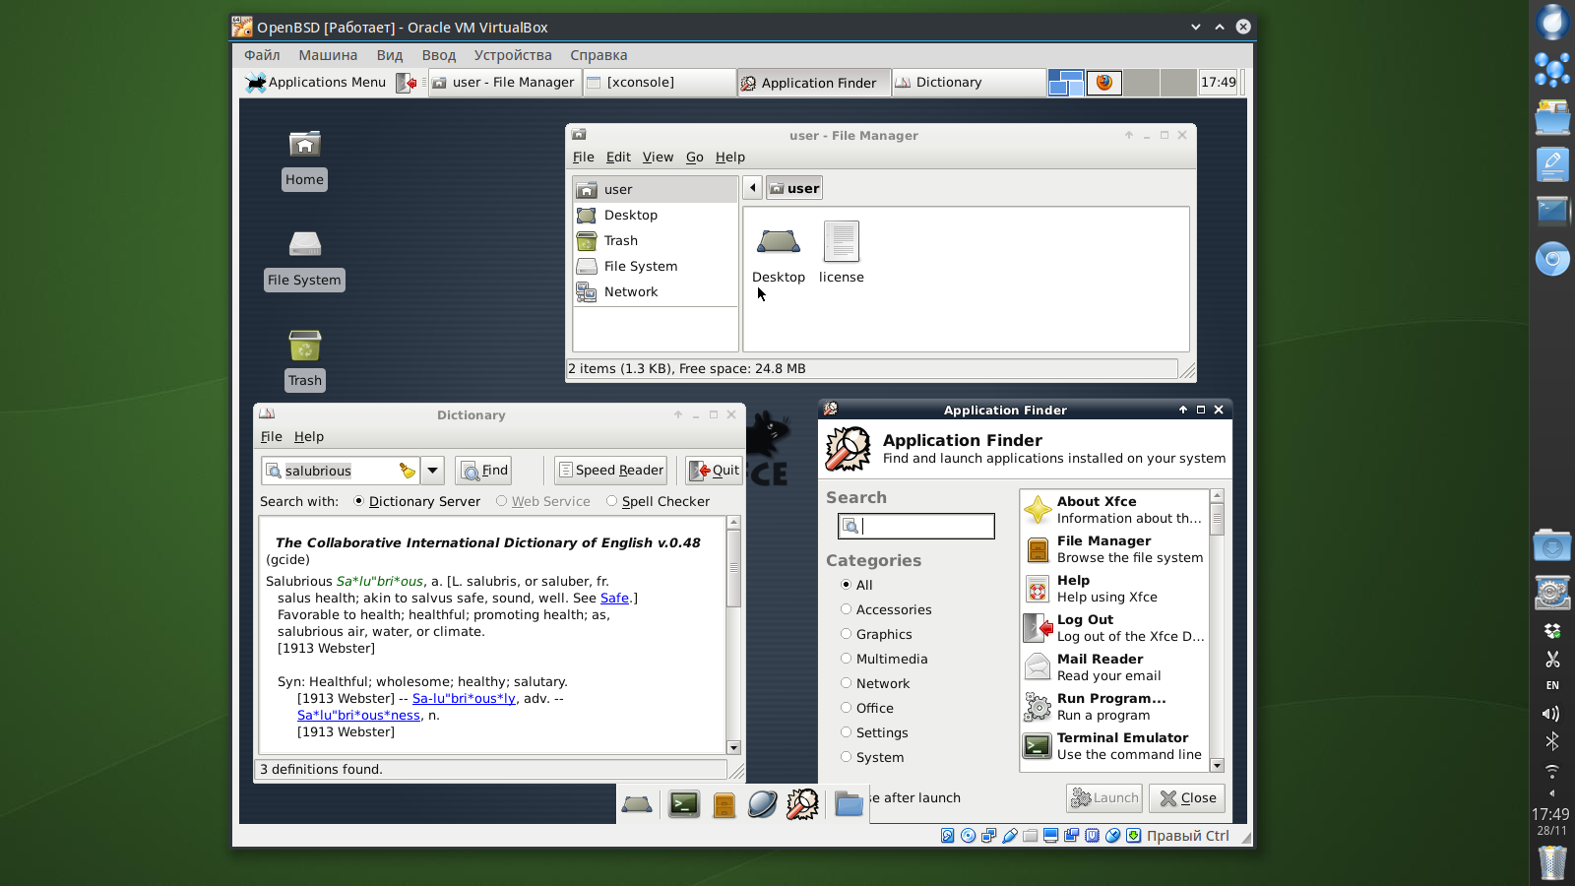Click the Dictionary results vertical scrollbar
This screenshot has width=1575, height=886.
(733, 635)
